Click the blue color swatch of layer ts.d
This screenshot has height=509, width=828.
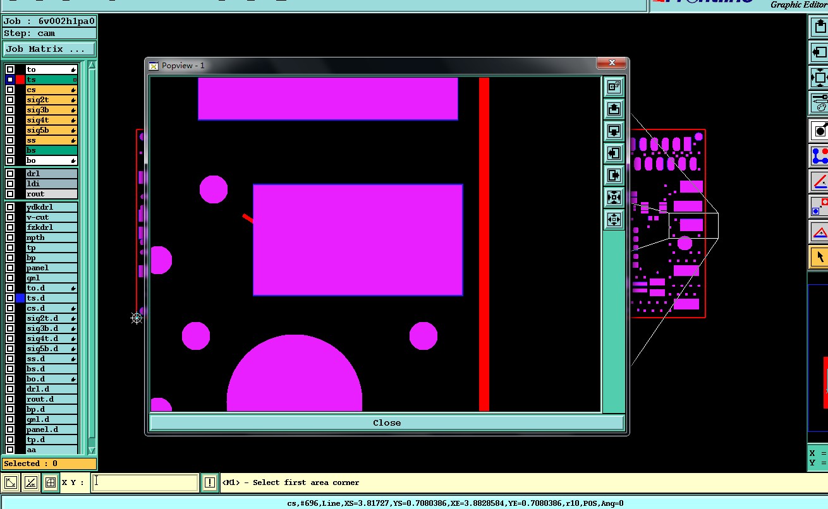pos(20,298)
